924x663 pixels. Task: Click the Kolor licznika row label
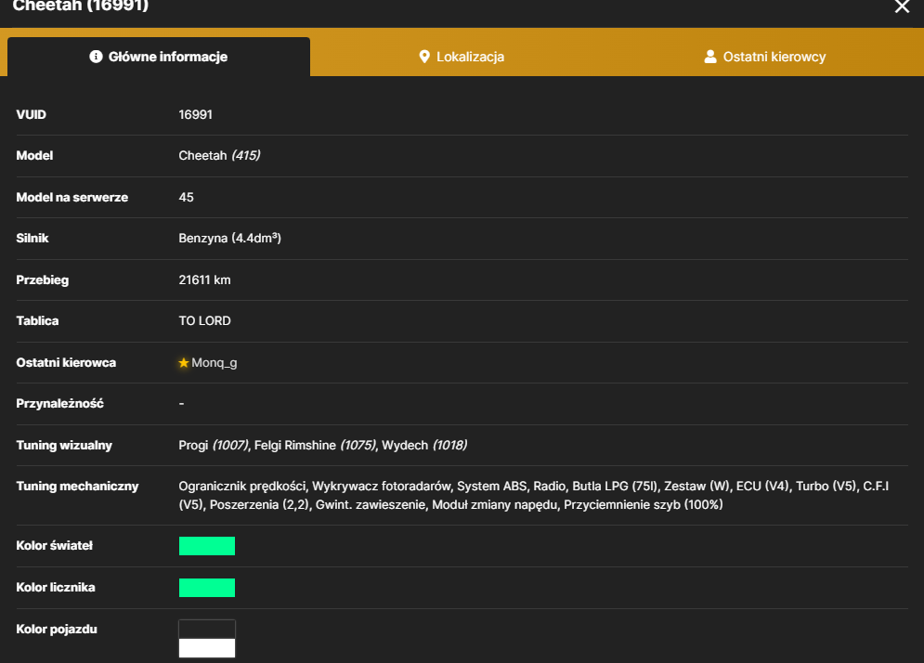click(56, 588)
